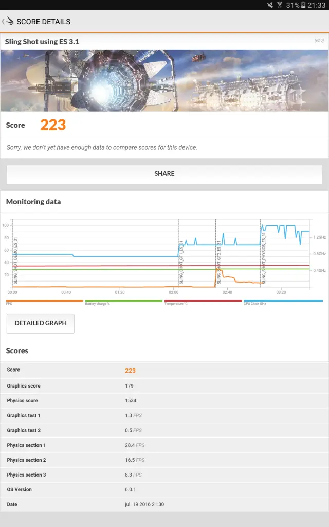Tap the Physics score row

coord(164,401)
